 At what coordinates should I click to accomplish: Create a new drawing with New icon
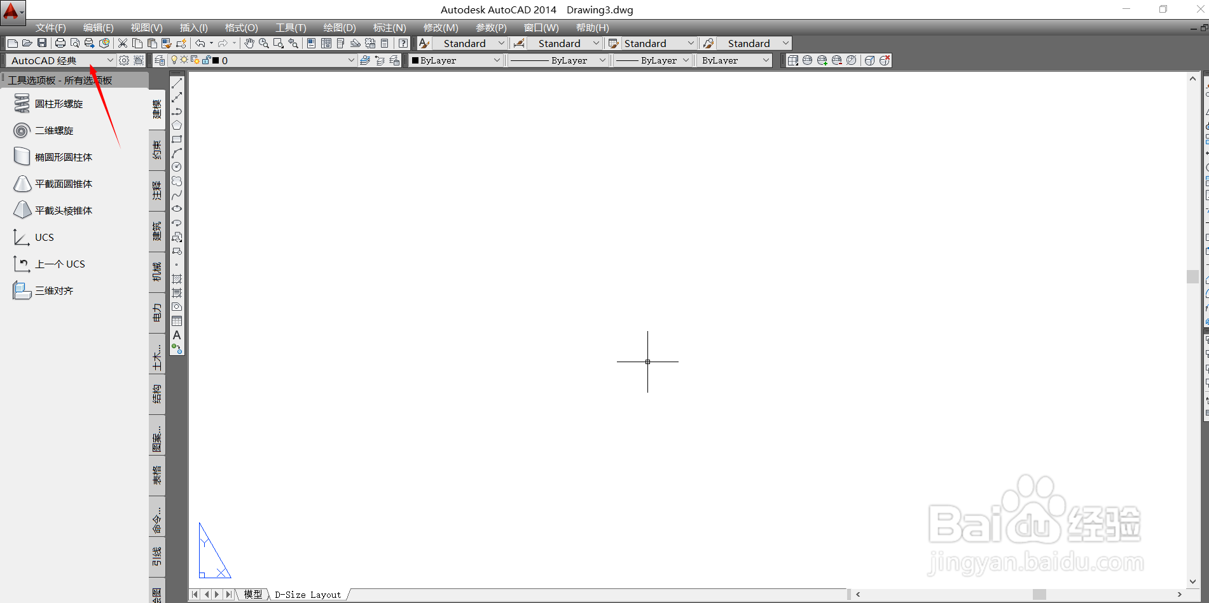[12, 43]
